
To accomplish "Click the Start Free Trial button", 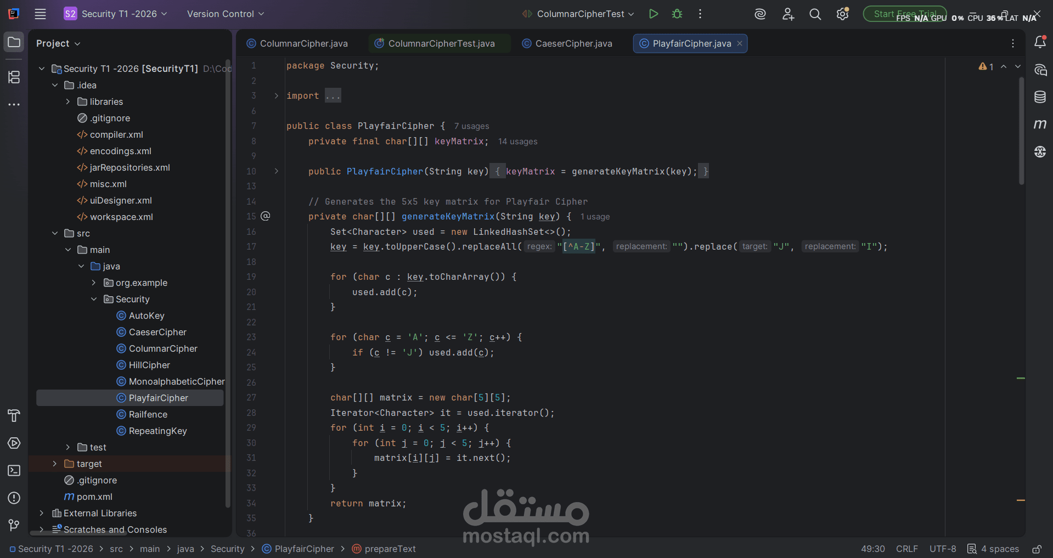I will point(905,14).
